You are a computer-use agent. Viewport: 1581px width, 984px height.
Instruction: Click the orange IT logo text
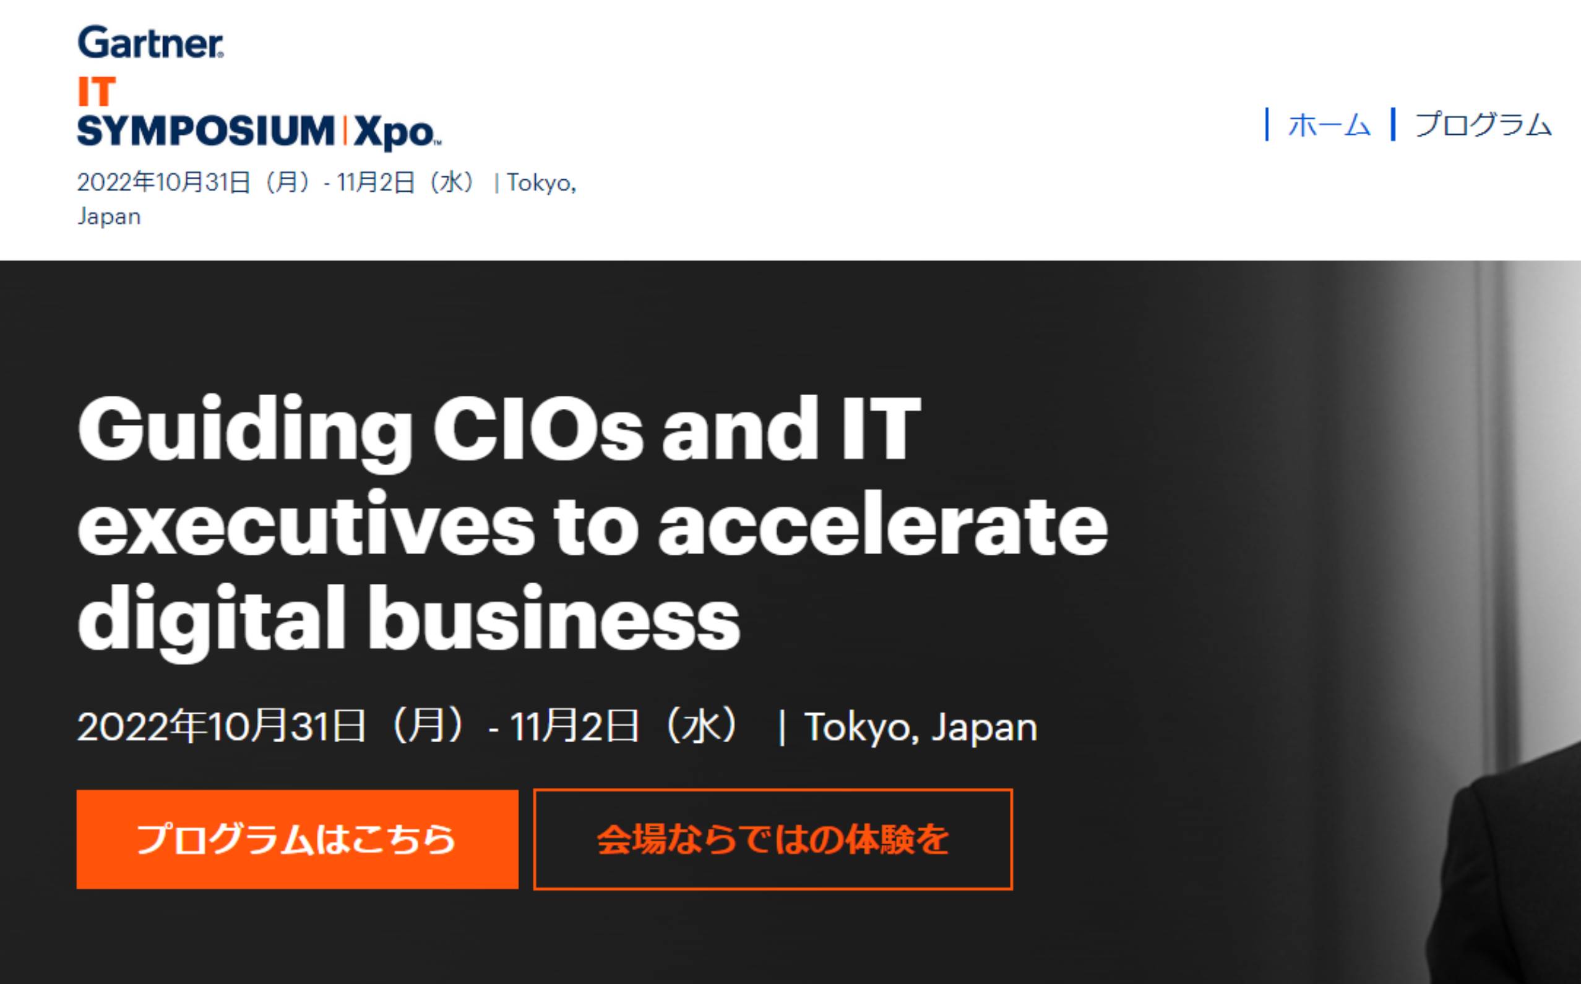97,91
